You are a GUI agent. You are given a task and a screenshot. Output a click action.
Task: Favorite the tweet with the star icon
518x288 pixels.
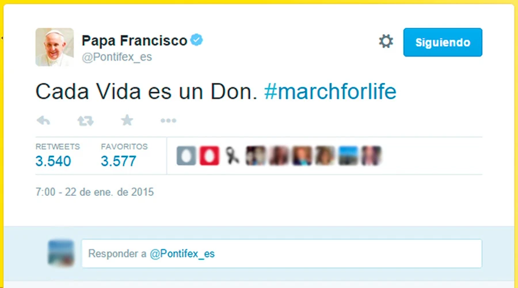click(x=127, y=120)
